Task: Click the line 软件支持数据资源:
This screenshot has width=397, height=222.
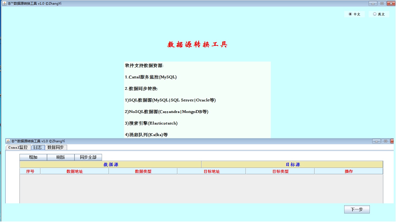Action: (144, 66)
